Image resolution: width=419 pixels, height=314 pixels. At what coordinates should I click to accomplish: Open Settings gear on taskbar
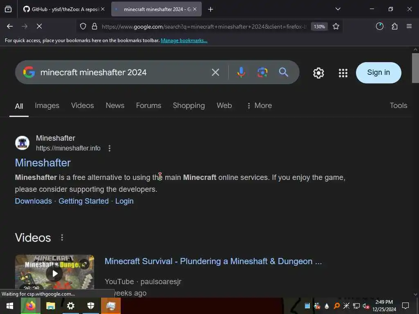[x=70, y=306]
